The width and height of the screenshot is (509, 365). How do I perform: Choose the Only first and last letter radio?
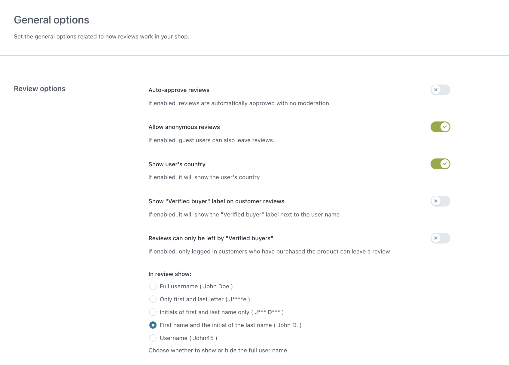[x=153, y=299]
